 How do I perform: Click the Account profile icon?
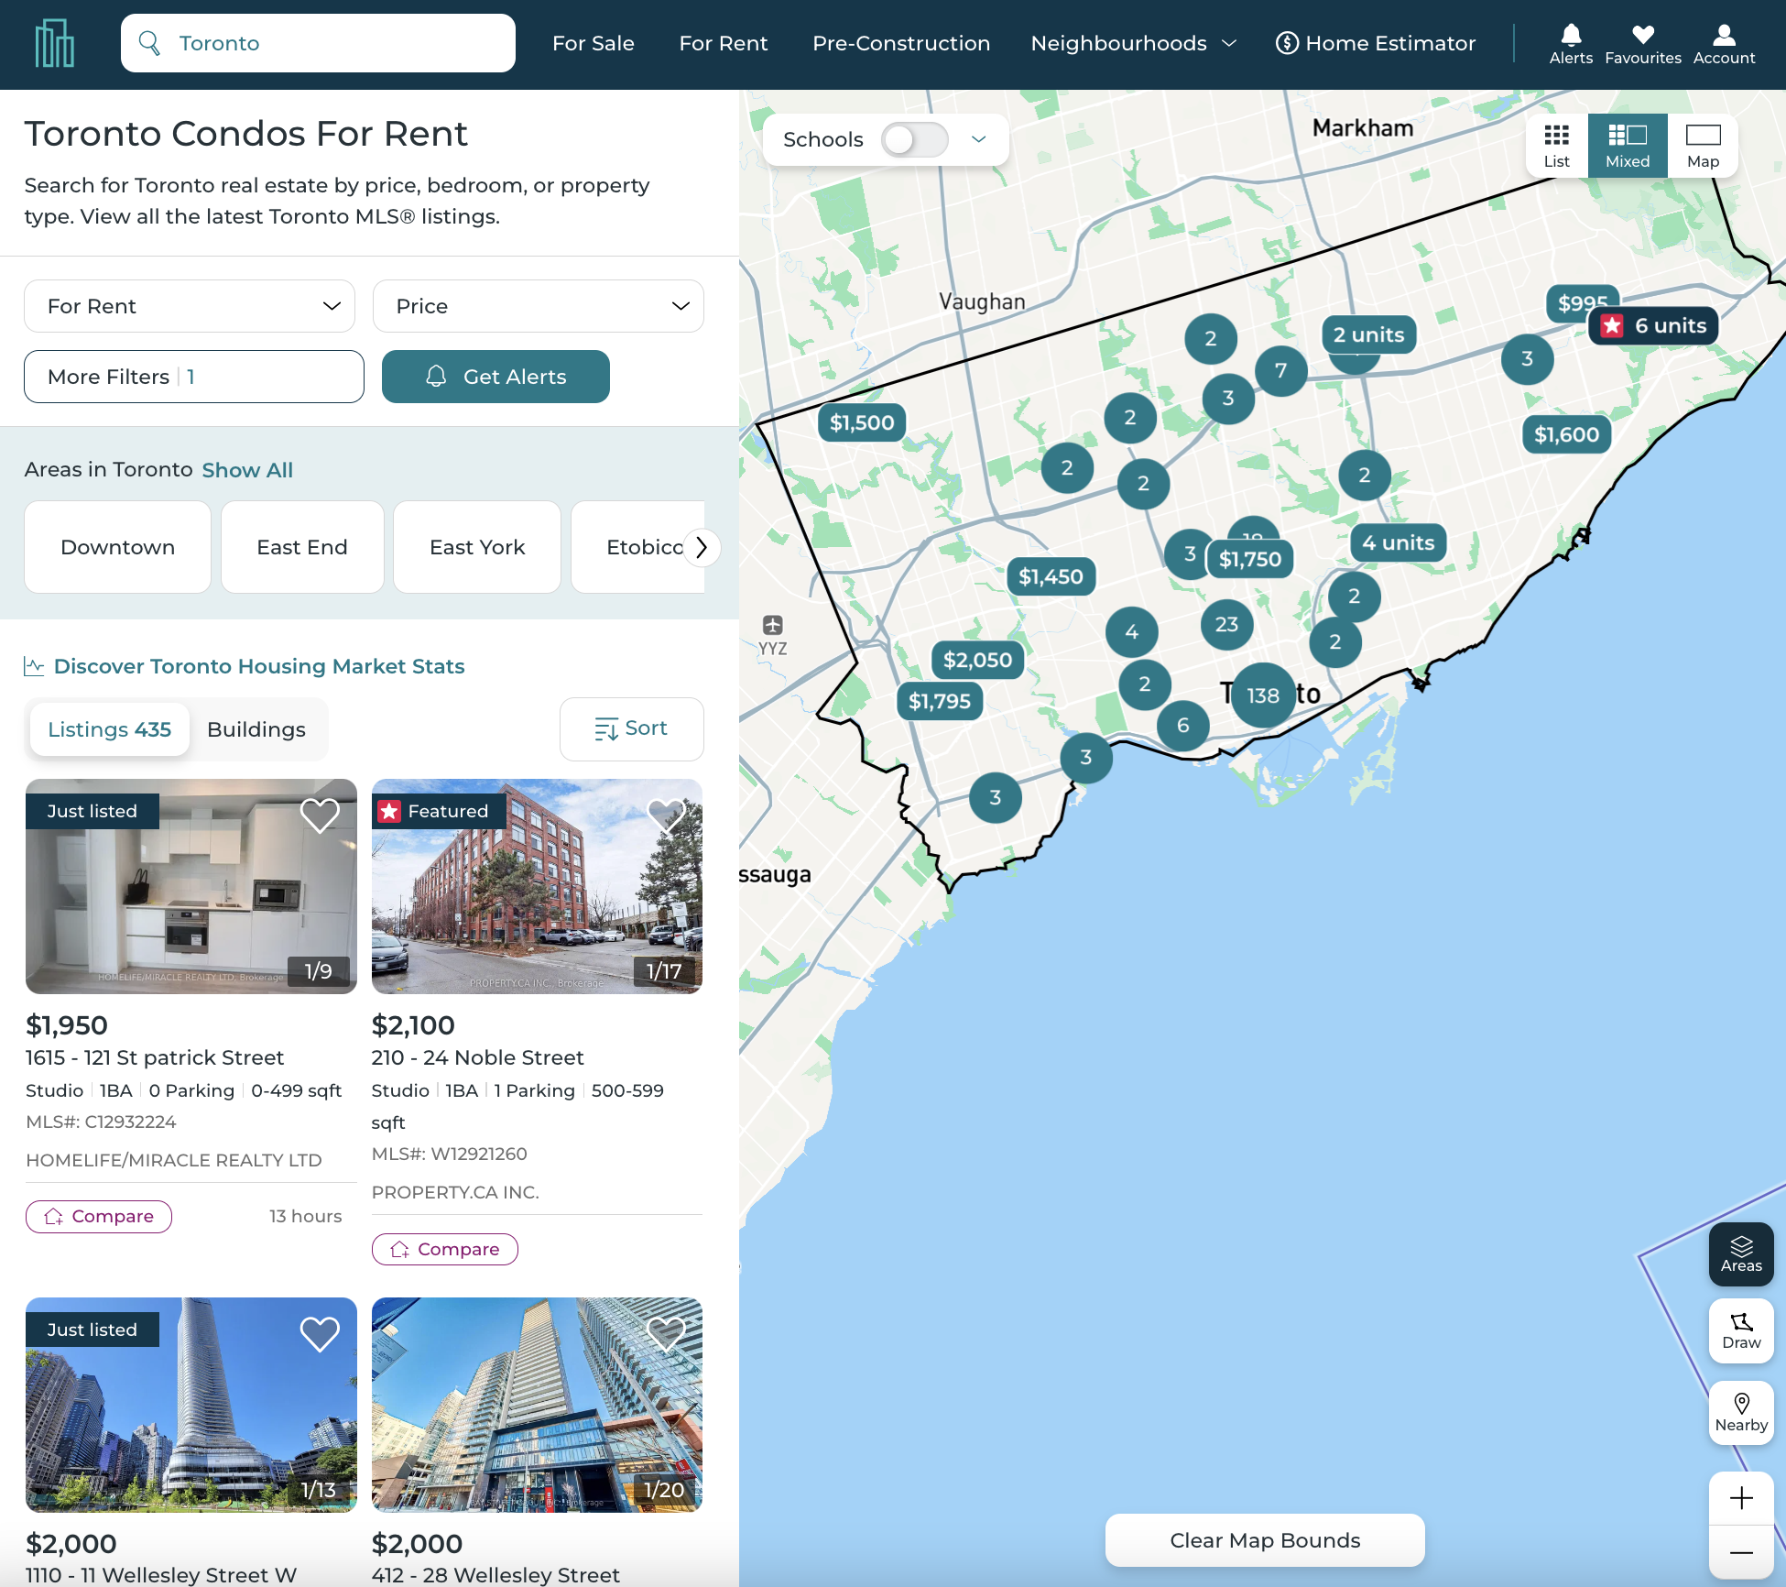(1723, 35)
